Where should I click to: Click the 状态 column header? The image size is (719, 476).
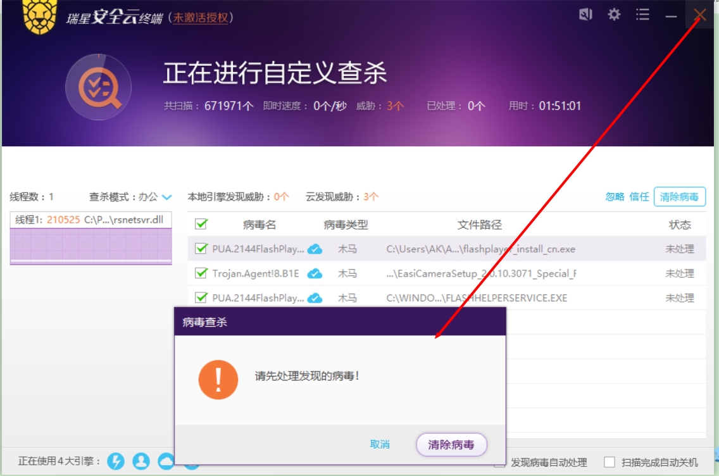point(680,225)
